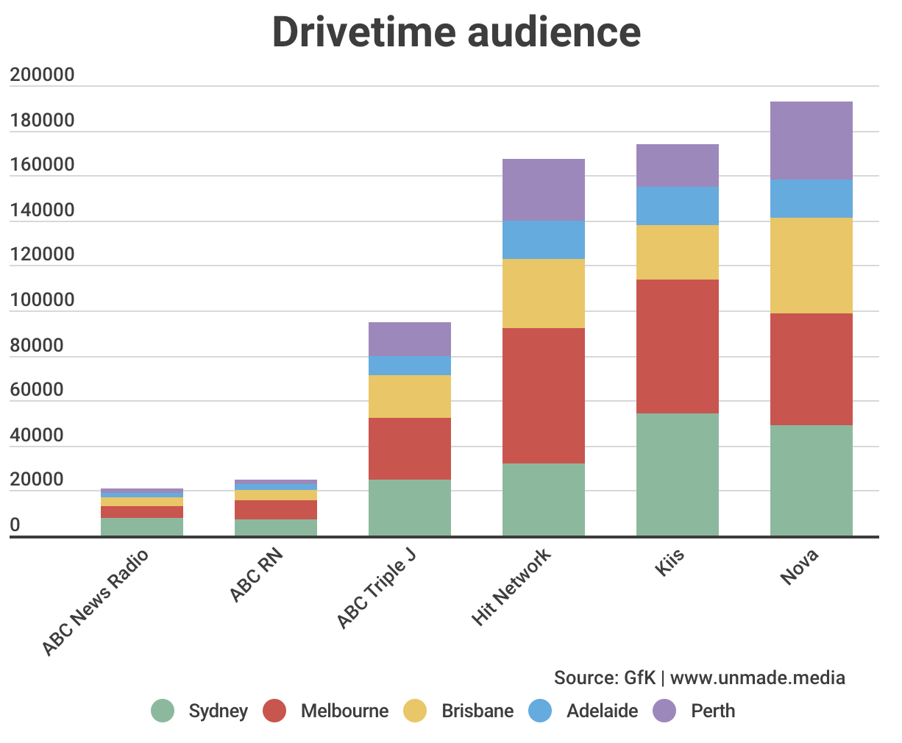902x743 pixels.
Task: Select the 160000 y-axis value
Action: click(x=43, y=164)
